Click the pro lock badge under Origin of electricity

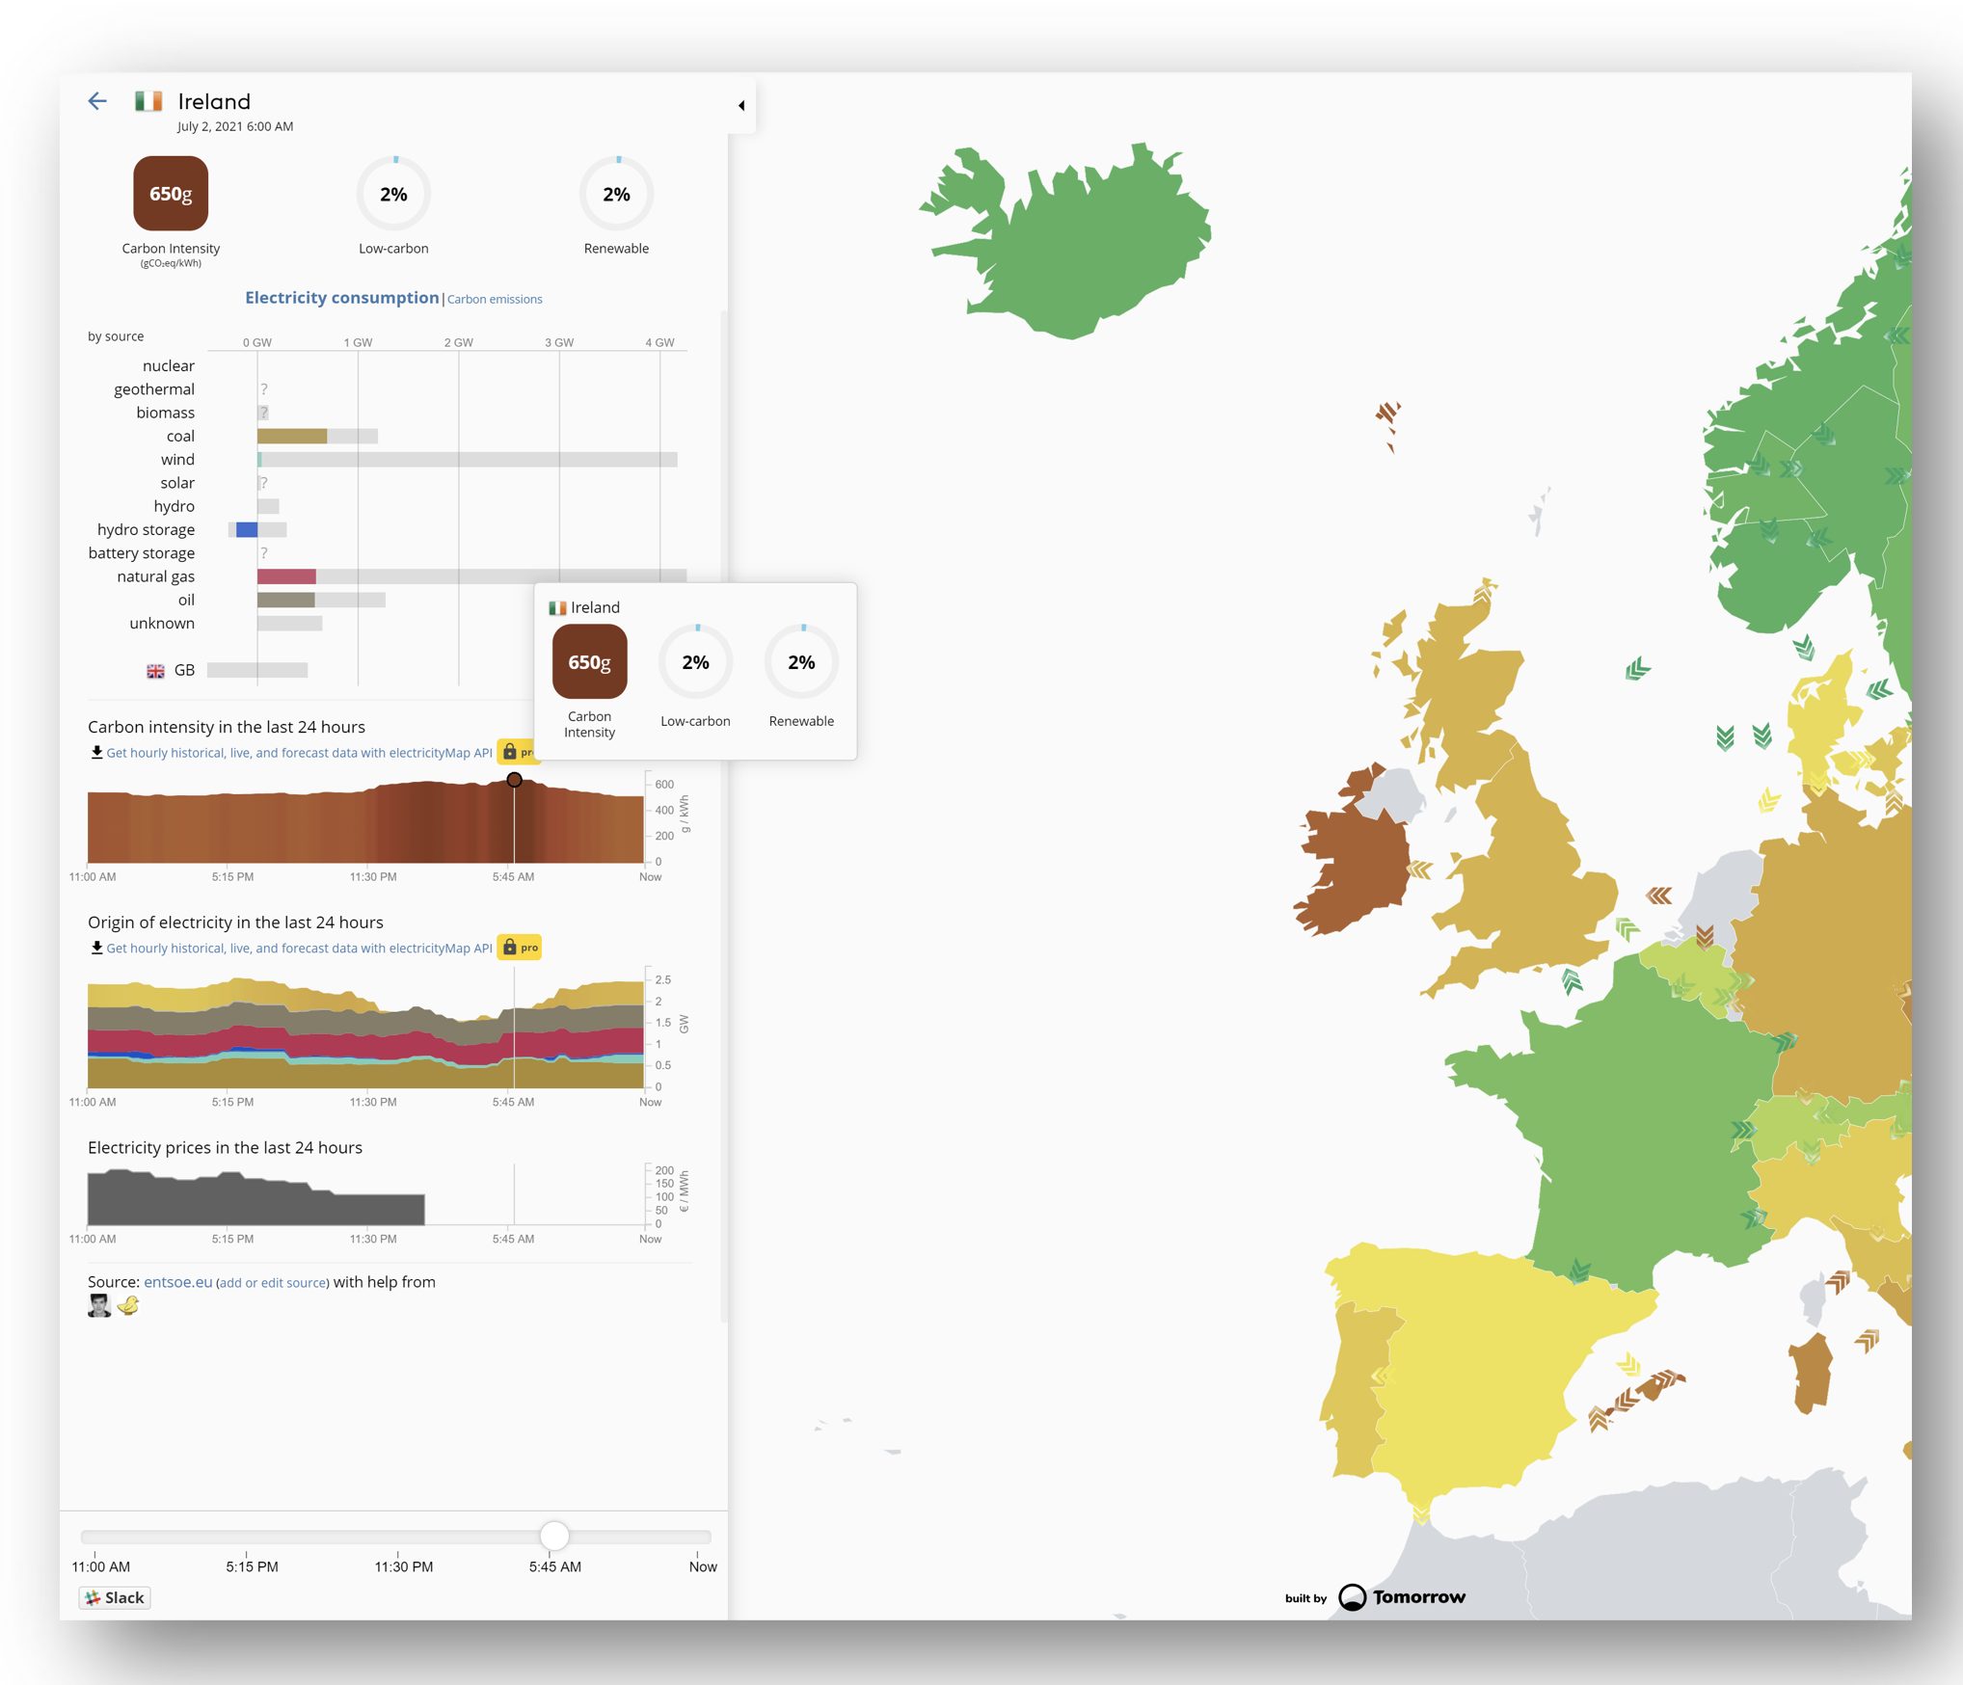point(519,948)
